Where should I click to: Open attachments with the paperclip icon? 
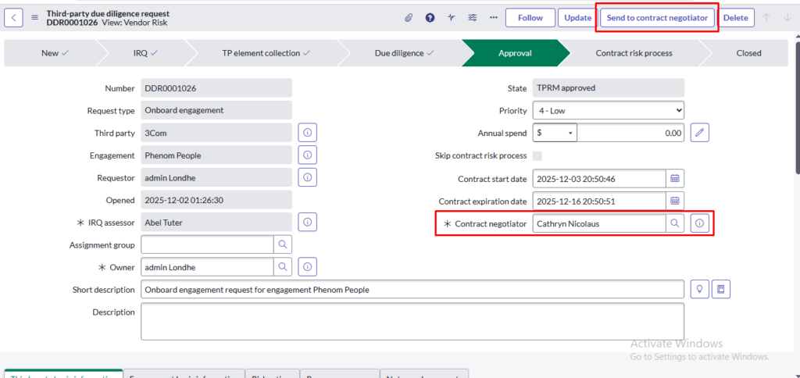click(408, 18)
